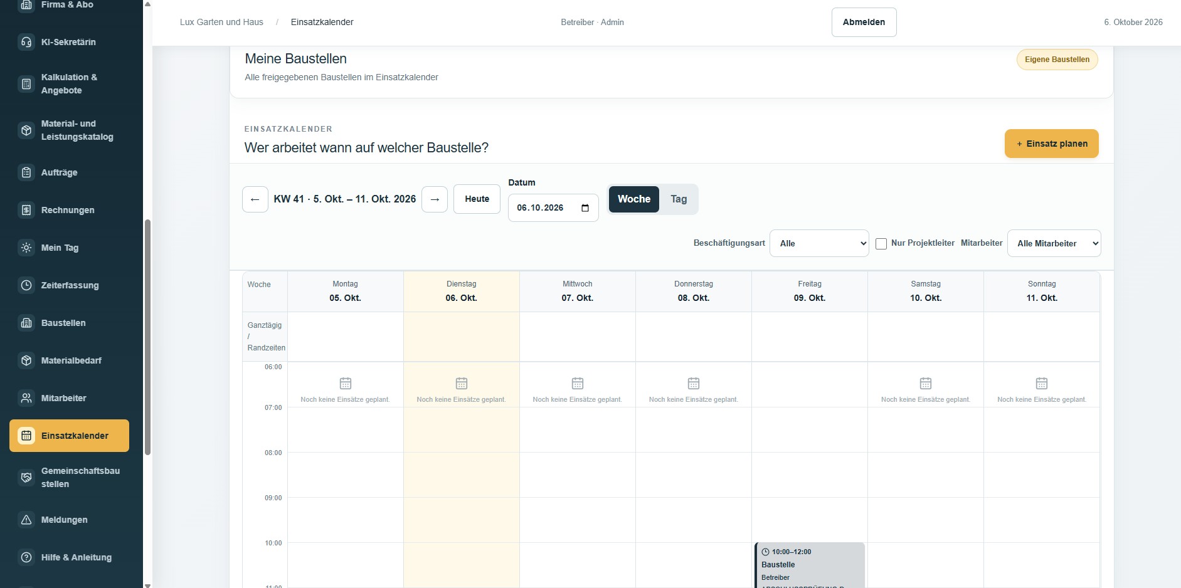Open Mitarbeiter in the sidebar

coord(69,398)
